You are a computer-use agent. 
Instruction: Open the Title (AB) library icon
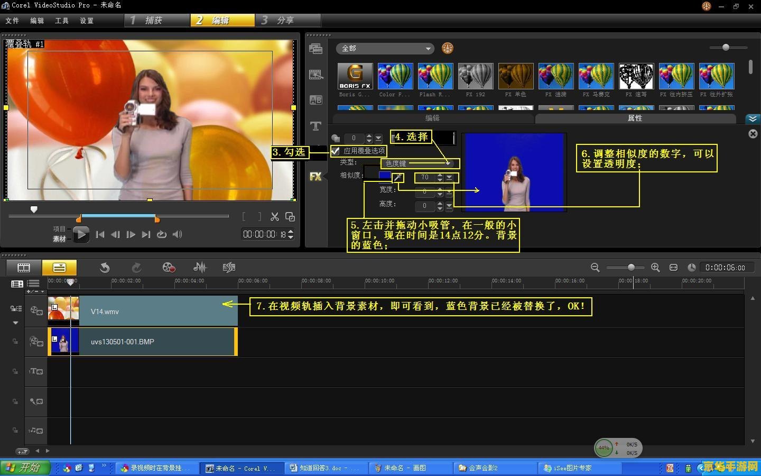pos(316,100)
